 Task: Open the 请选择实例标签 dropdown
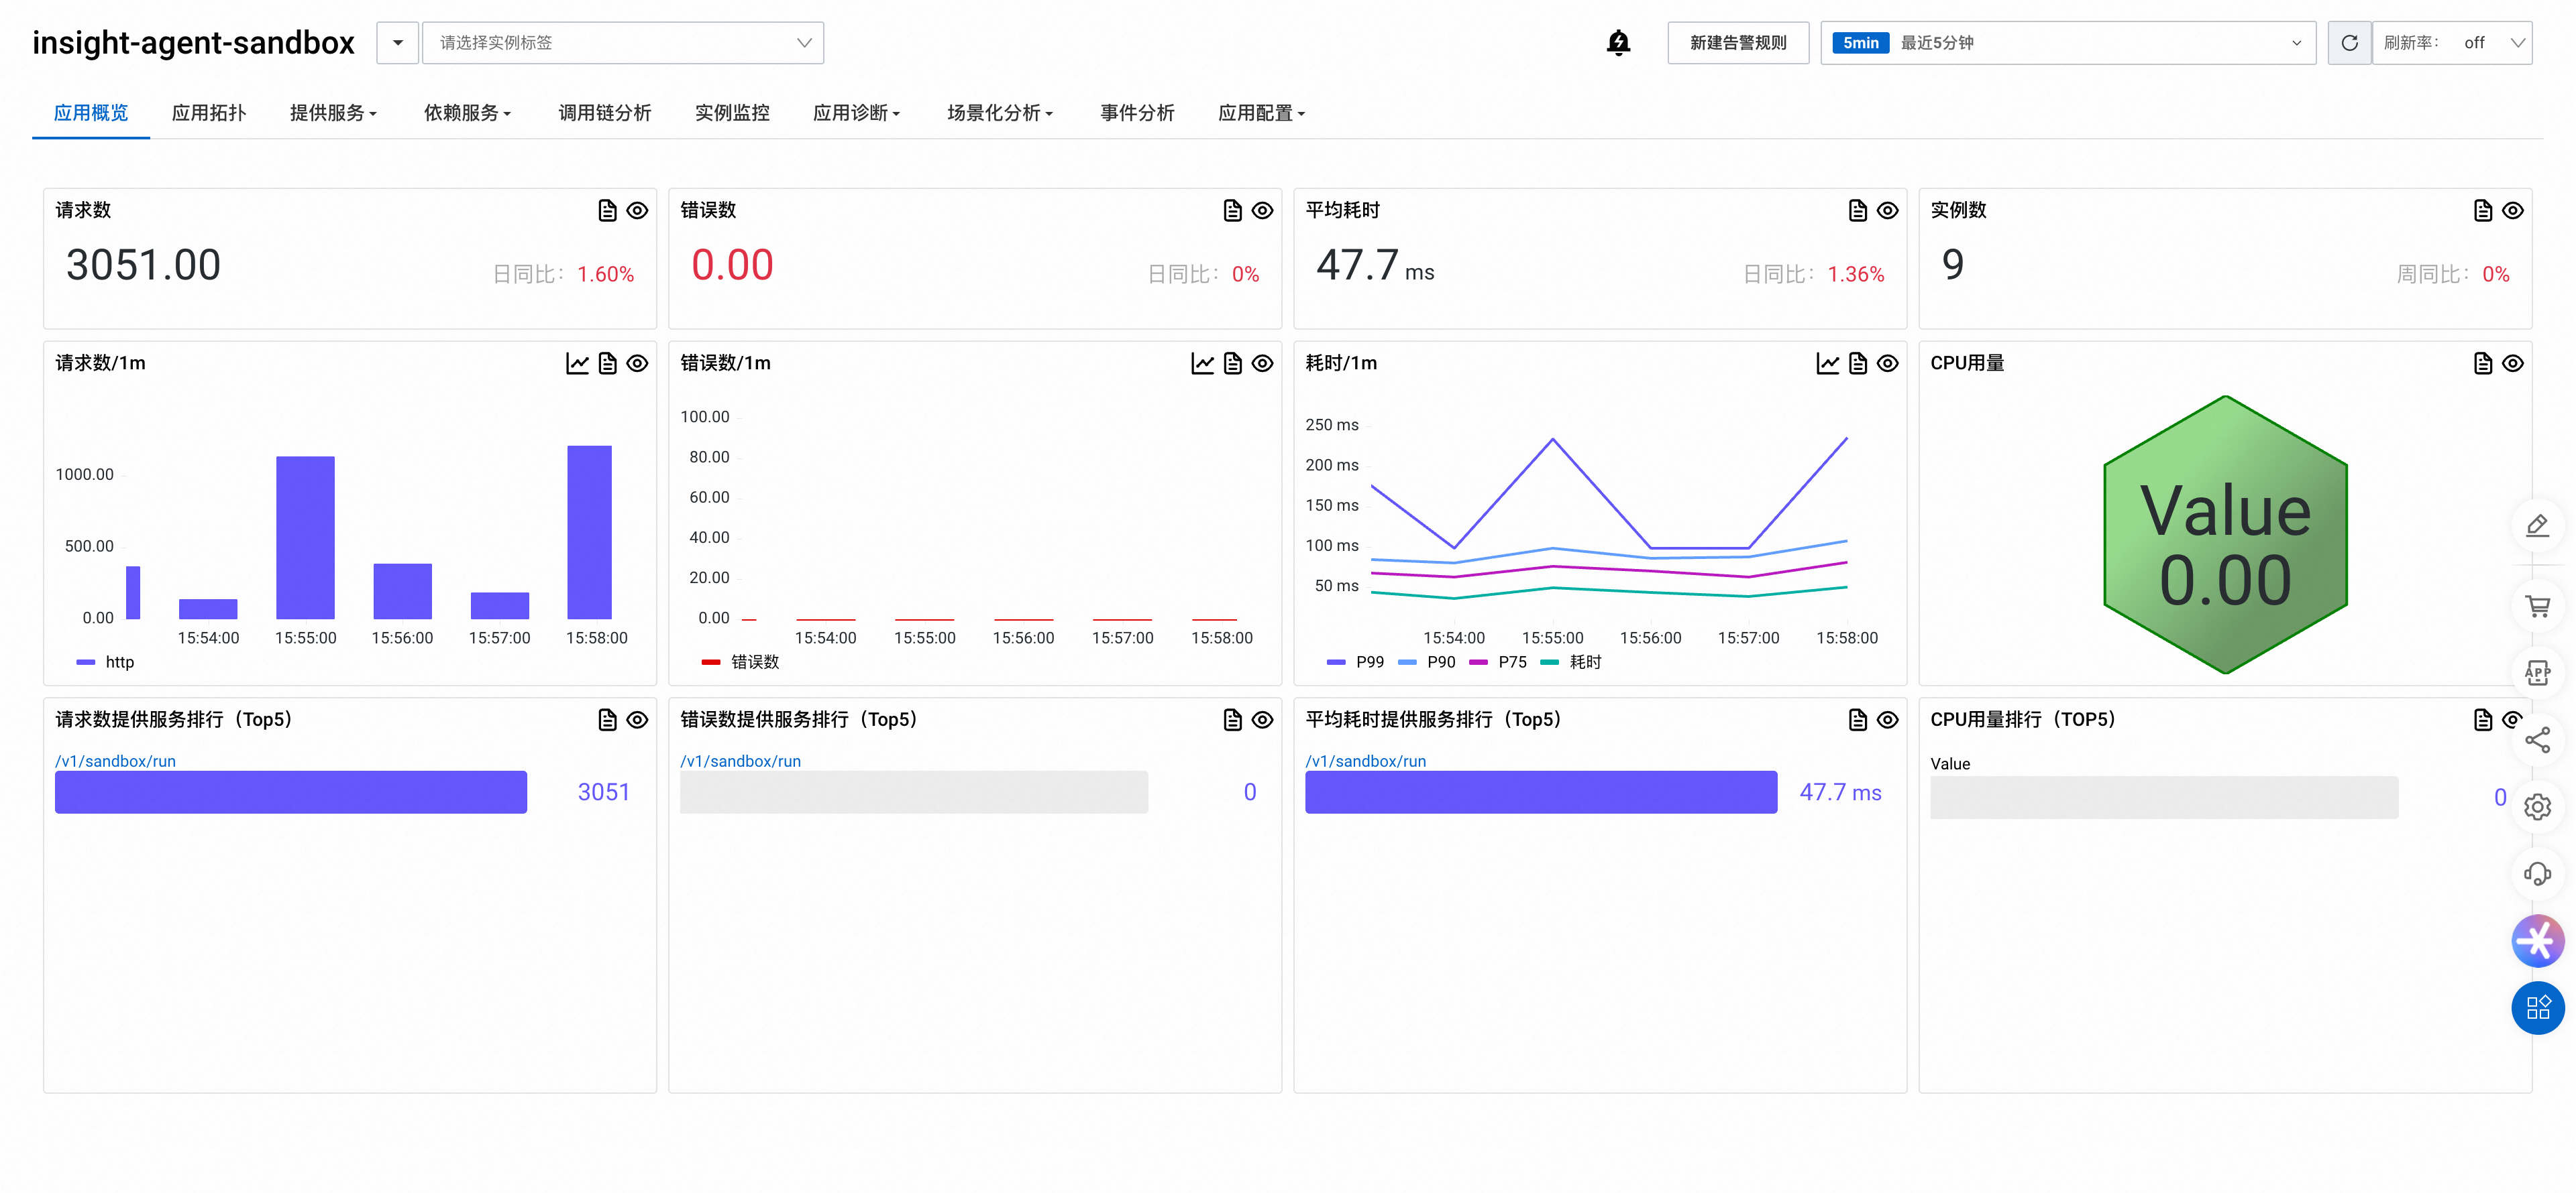pyautogui.click(x=622, y=43)
